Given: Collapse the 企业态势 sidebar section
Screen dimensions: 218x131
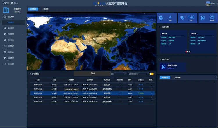Looking at the screenshot, I should tap(22, 17).
